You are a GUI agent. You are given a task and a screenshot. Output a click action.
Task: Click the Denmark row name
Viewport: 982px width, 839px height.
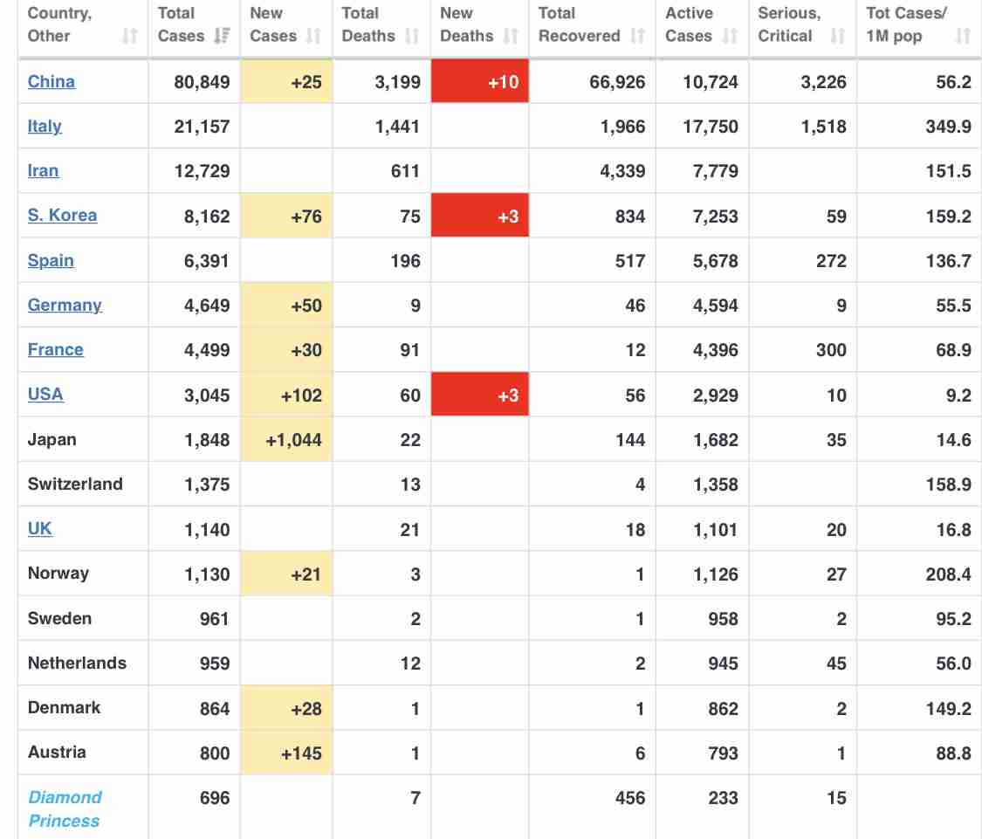click(64, 707)
